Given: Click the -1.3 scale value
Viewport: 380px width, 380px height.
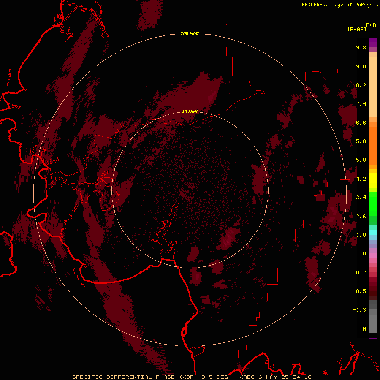Looking at the screenshot, I should (359, 310).
